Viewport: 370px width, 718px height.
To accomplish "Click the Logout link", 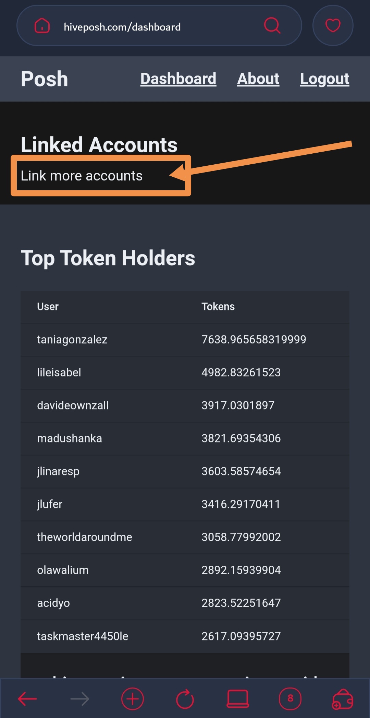I will pyautogui.click(x=325, y=79).
